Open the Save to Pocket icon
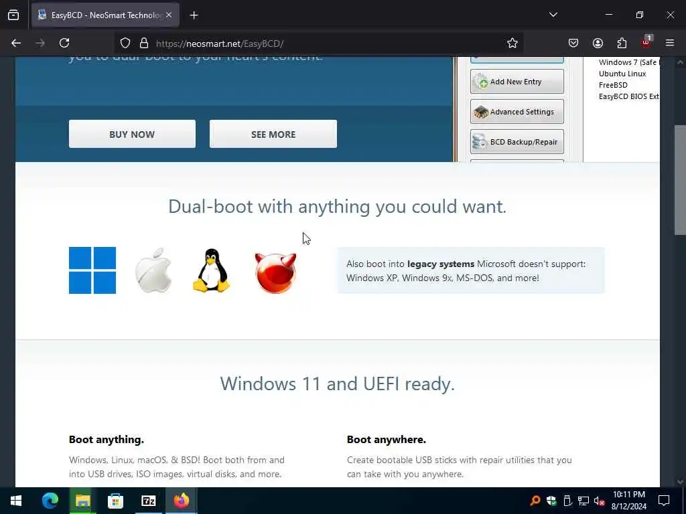Screen dimensions: 686x514 [x=573, y=43]
